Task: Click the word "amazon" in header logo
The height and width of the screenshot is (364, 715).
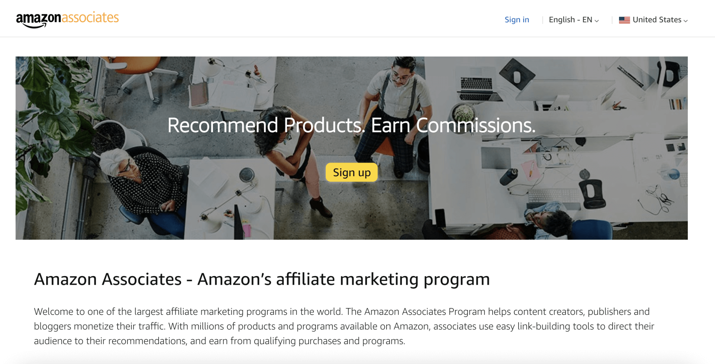Action: pos(38,18)
